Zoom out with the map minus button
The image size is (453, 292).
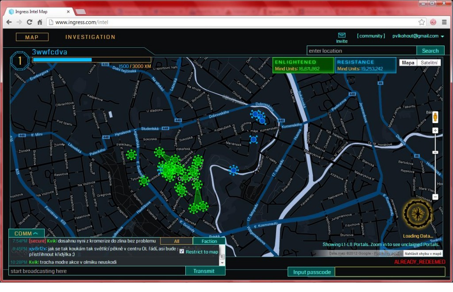pyautogui.click(x=435, y=197)
